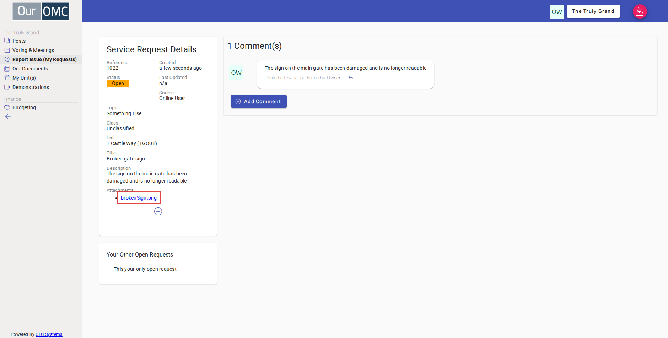
Task: Open the brokenSign.png attachment link
Action: (x=139, y=198)
